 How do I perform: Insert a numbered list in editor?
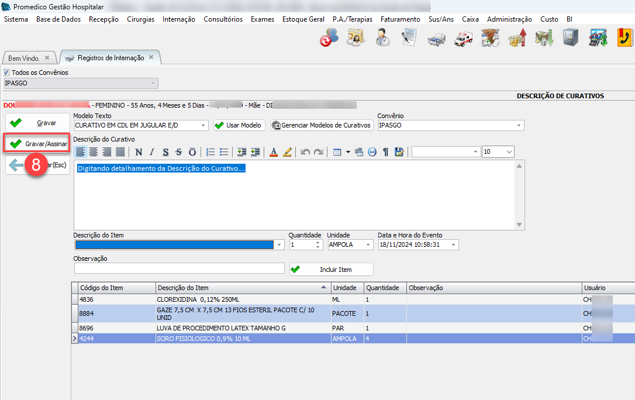[x=210, y=152]
